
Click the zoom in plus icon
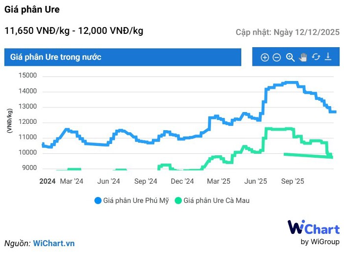click(x=264, y=57)
